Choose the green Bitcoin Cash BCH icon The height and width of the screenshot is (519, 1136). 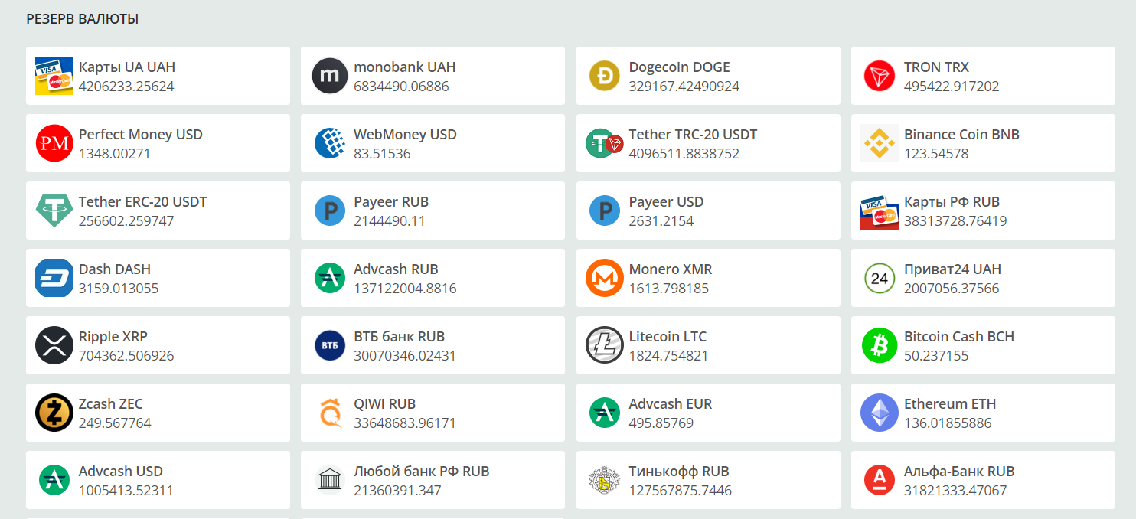880,345
